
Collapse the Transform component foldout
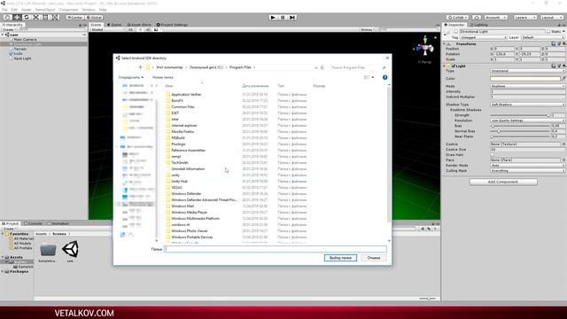(445, 43)
